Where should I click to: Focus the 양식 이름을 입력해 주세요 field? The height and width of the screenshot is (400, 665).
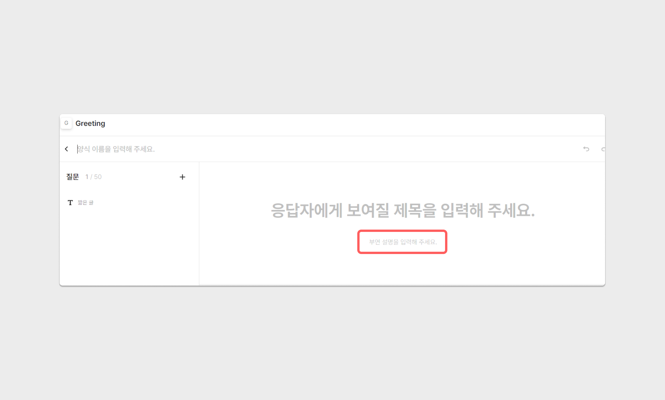tap(116, 149)
